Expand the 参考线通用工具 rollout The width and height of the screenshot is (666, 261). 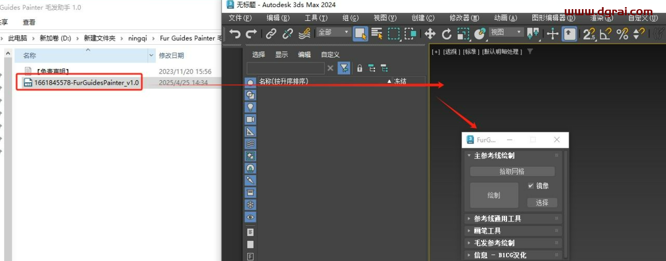513,219
